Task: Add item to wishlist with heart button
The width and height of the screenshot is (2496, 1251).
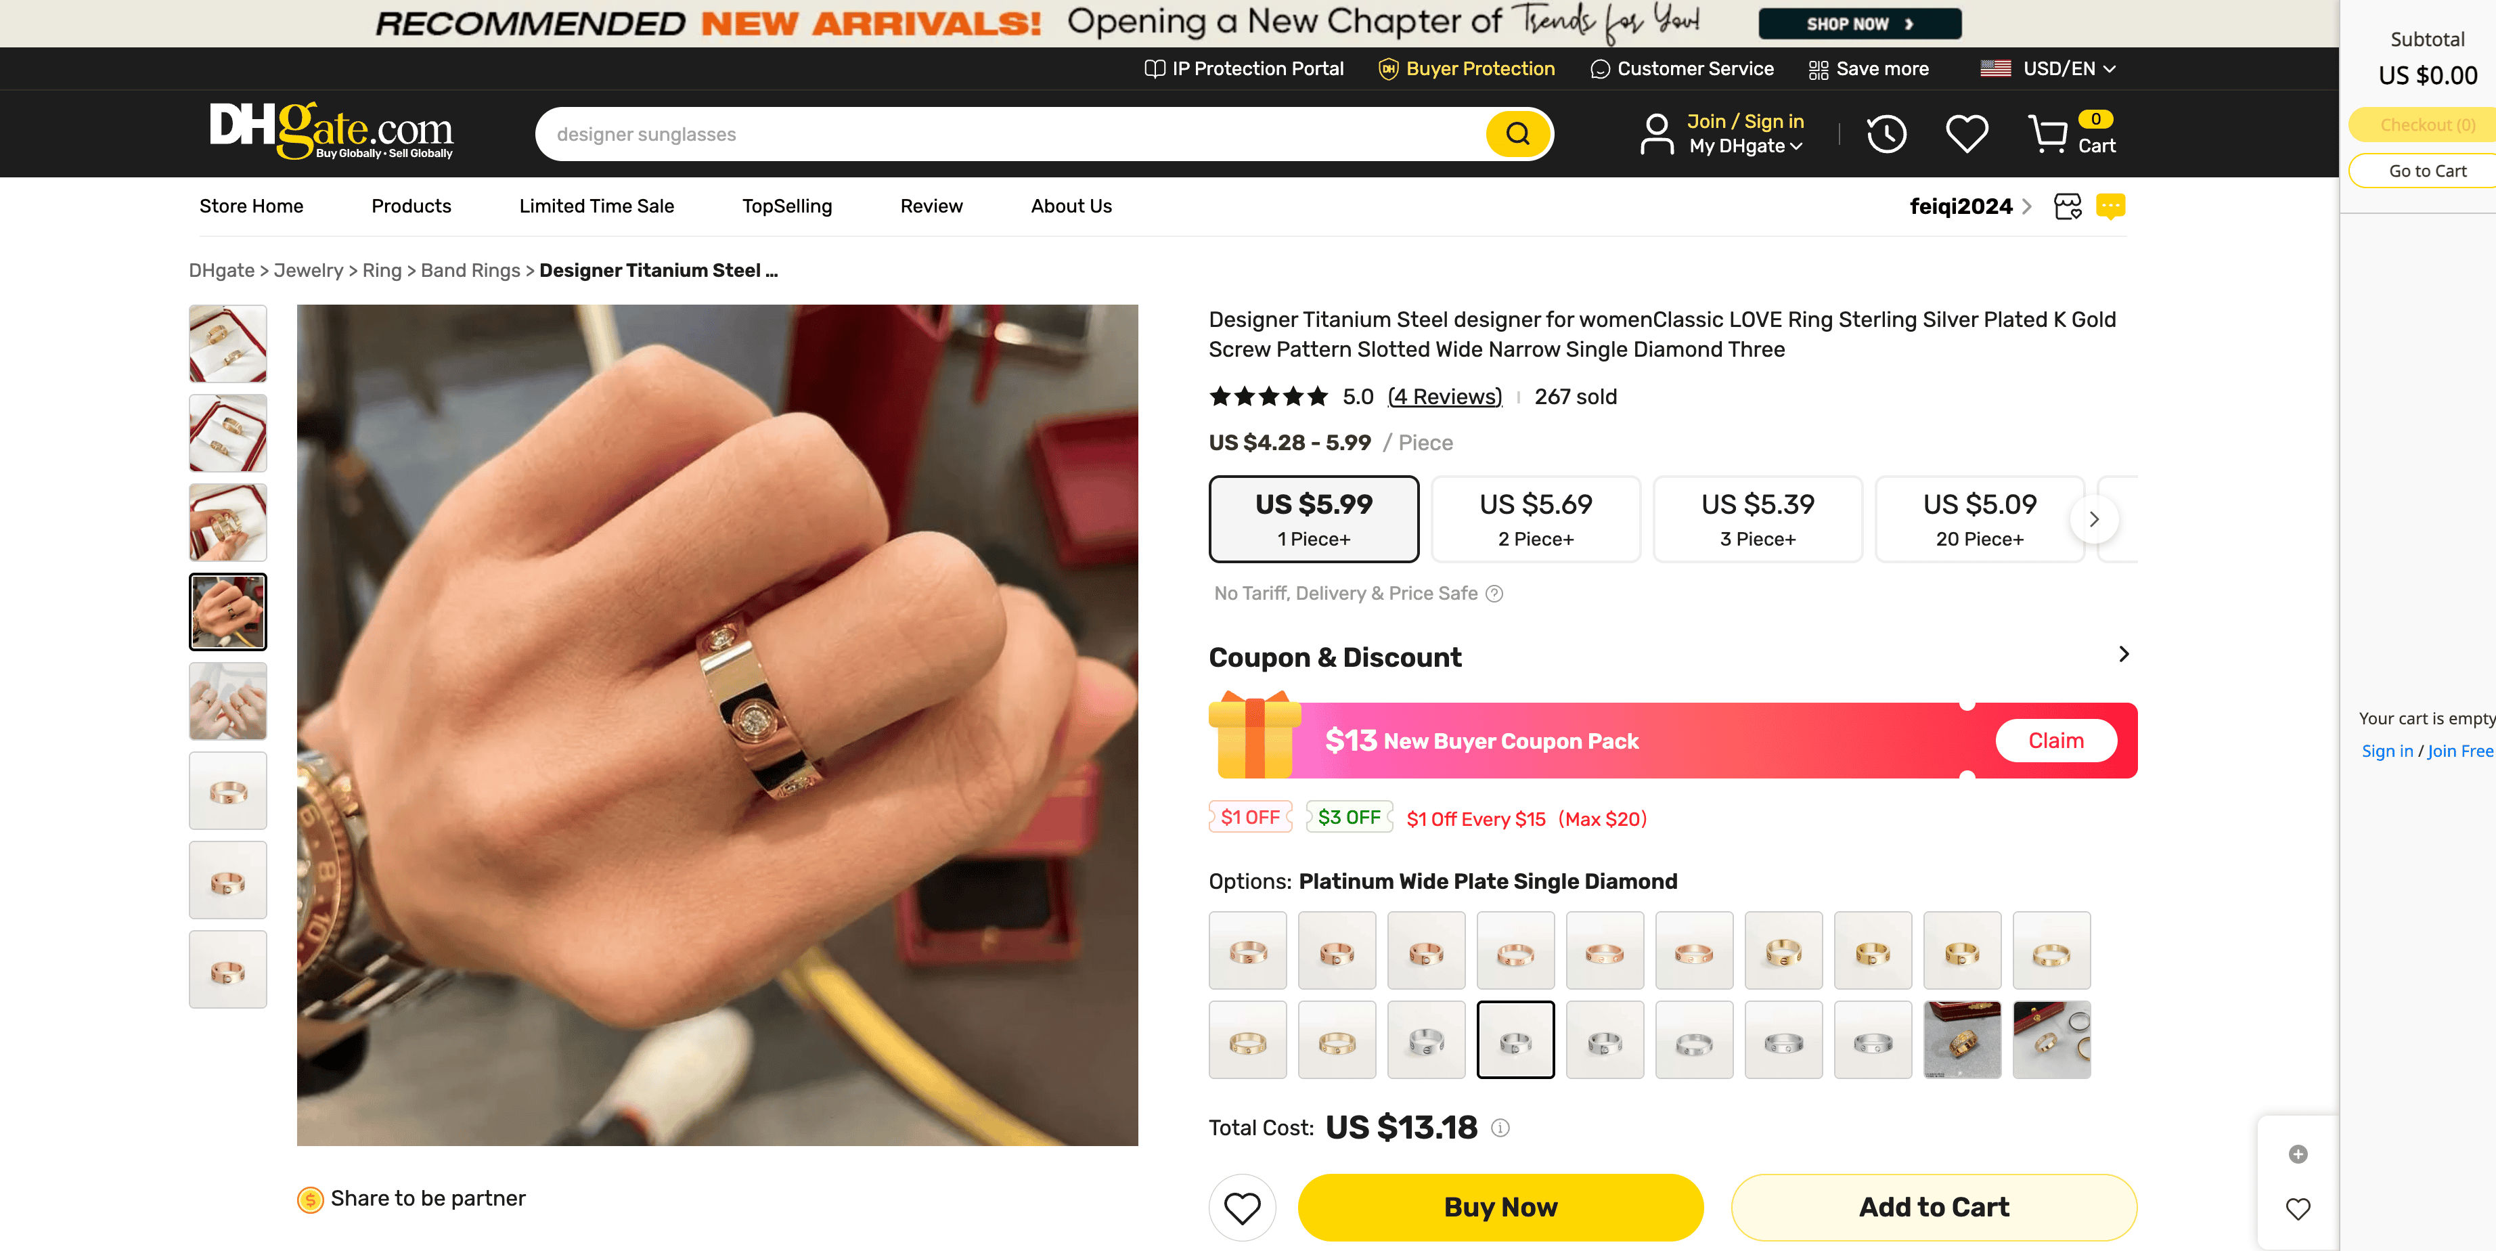Action: [x=1241, y=1208]
